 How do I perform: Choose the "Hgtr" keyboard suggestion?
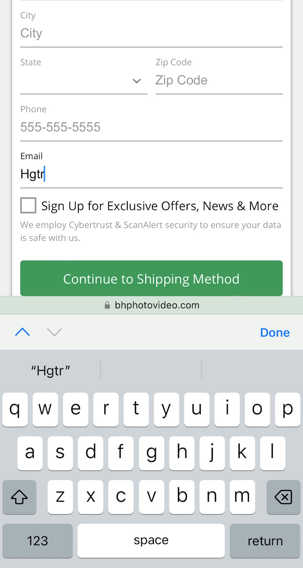click(51, 370)
